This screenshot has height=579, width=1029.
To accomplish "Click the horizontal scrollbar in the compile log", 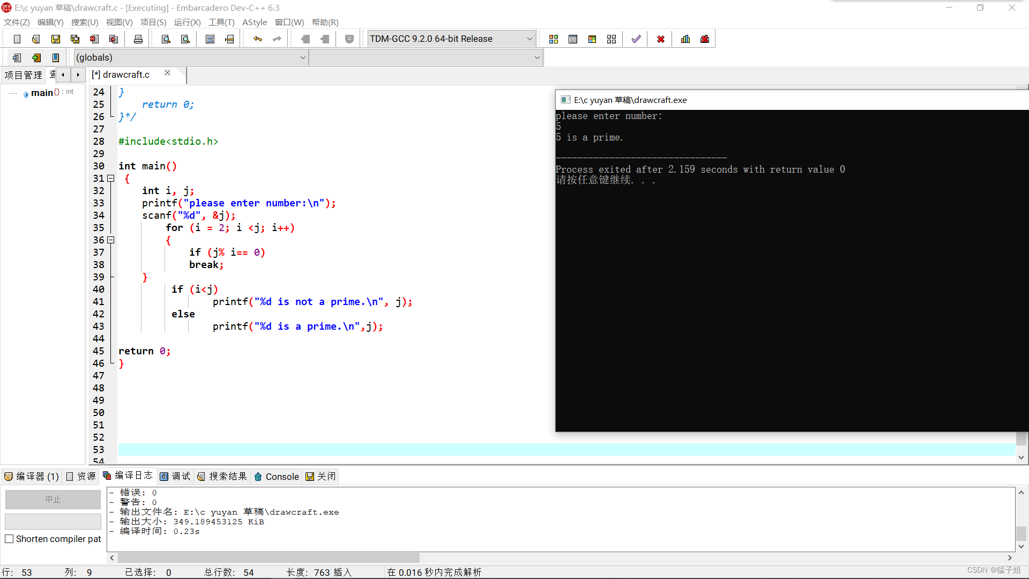I will 268,558.
